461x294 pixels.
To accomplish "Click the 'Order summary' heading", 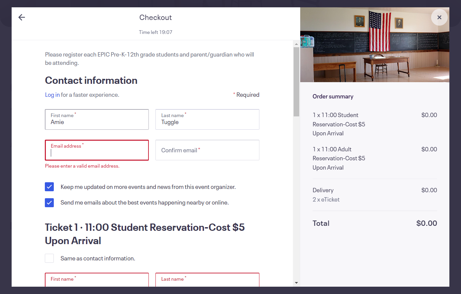I will pos(333,96).
